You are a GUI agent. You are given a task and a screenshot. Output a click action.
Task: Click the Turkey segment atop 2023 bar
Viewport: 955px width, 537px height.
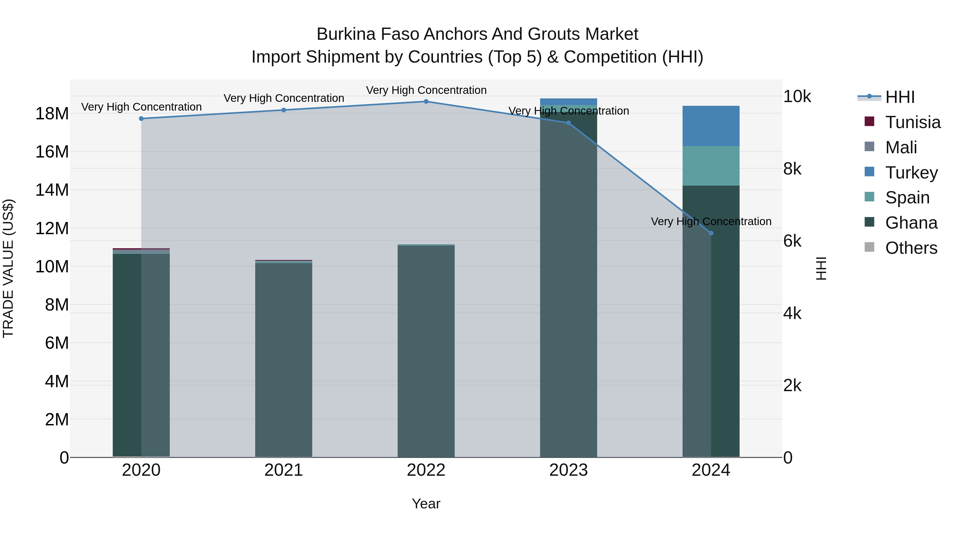click(568, 102)
